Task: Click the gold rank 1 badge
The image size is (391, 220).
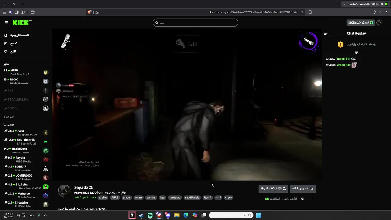Action: [340, 45]
